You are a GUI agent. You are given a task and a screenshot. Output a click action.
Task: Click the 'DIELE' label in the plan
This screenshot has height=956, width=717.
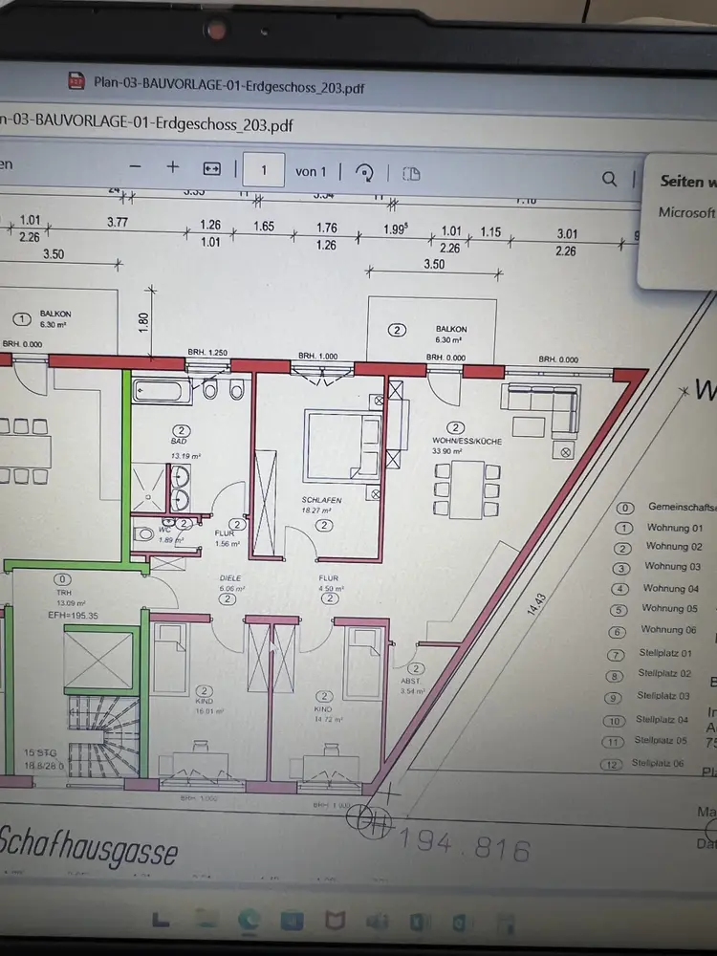pyautogui.click(x=230, y=578)
